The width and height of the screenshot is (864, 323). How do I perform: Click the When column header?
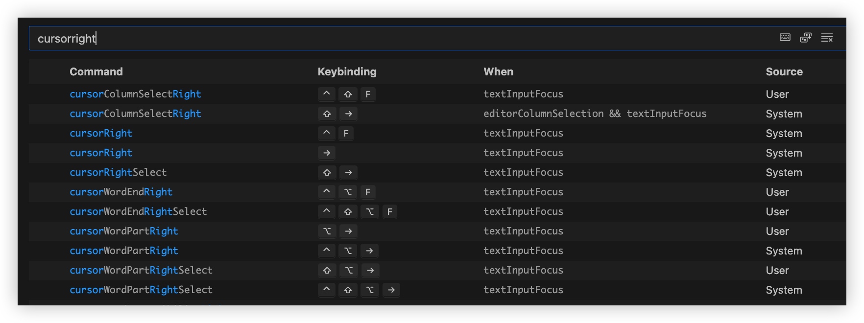498,71
